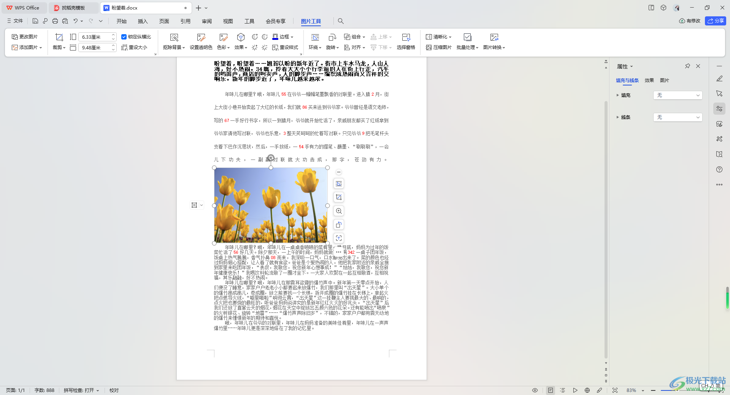The image size is (730, 395).
Task: Open the 效果 effects dropdown
Action: (241, 47)
